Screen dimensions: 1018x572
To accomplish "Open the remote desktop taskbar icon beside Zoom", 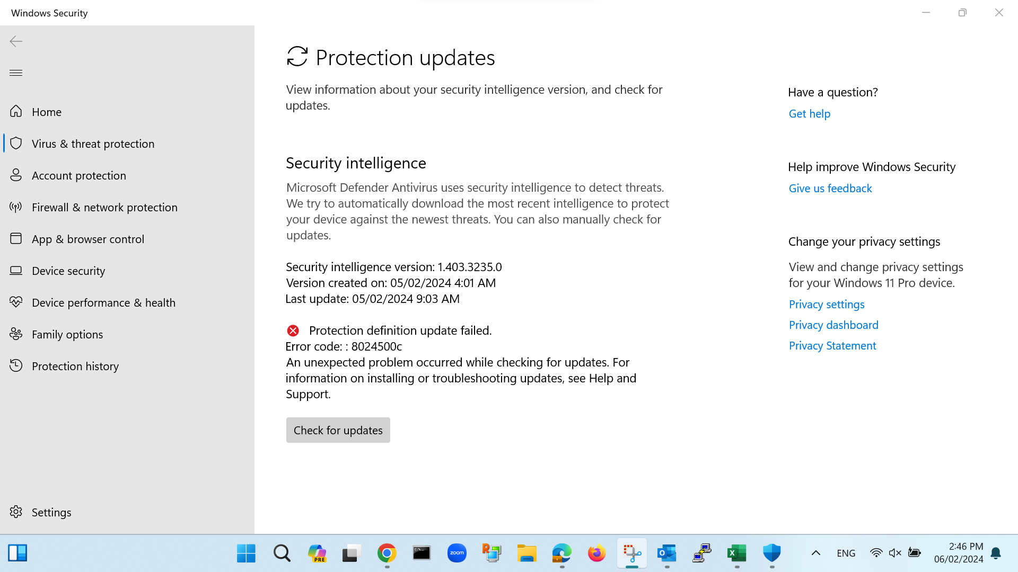I will [492, 553].
